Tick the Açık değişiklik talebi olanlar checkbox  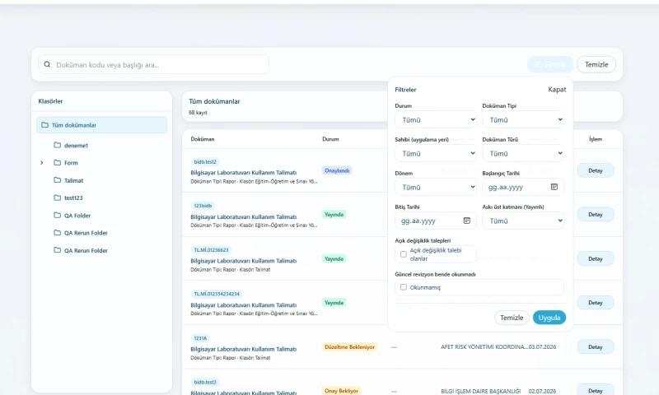(x=404, y=254)
